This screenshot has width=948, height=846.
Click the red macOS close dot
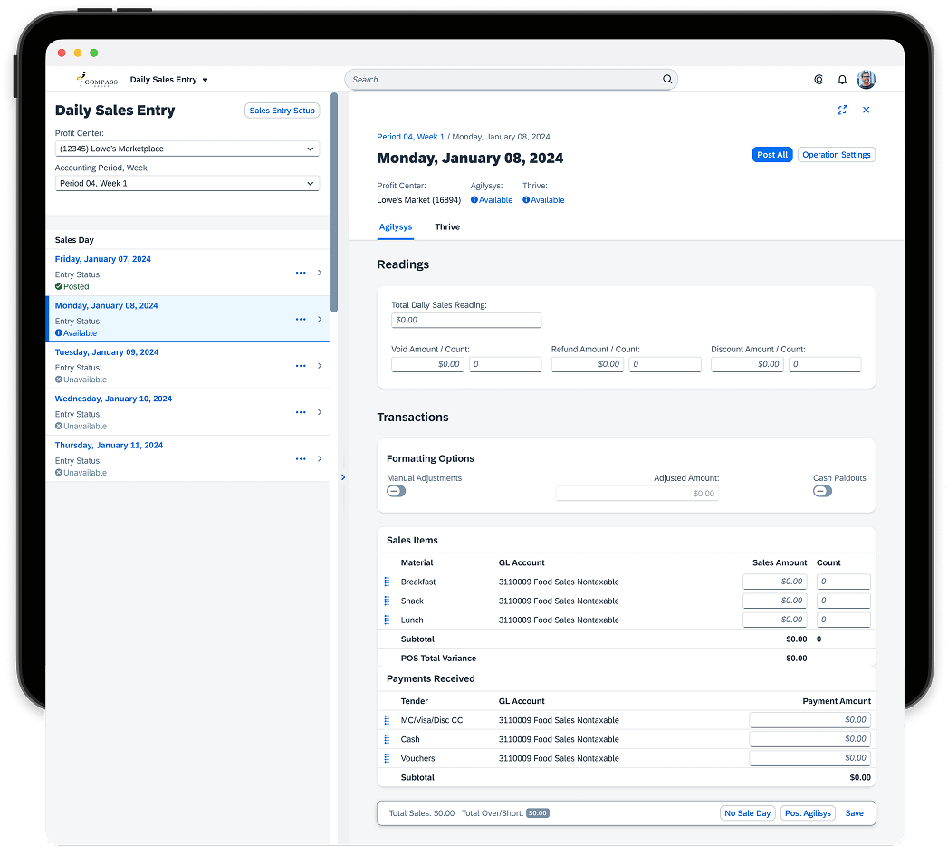tap(62, 53)
